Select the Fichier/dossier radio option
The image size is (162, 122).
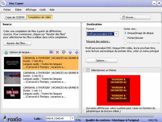[125, 38]
